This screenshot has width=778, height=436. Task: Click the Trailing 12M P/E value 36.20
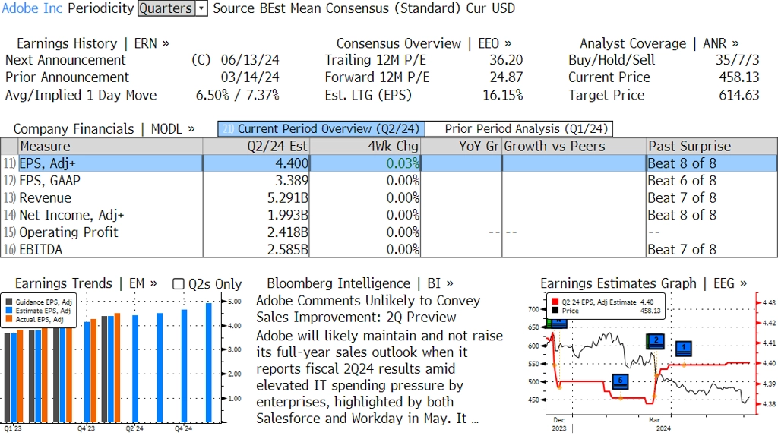click(506, 60)
